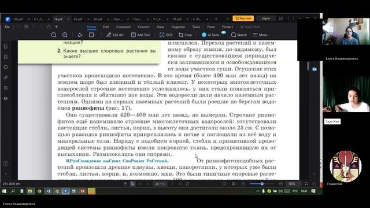Open the layers sidebar panel

click(6, 98)
